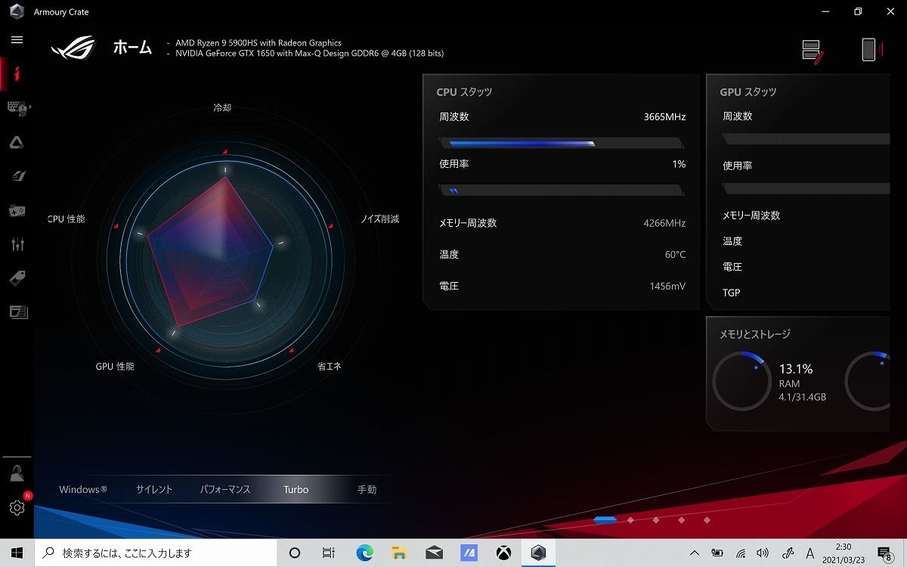The width and height of the screenshot is (907, 567).
Task: Open Cortana circle icon in taskbar
Action: 296,553
